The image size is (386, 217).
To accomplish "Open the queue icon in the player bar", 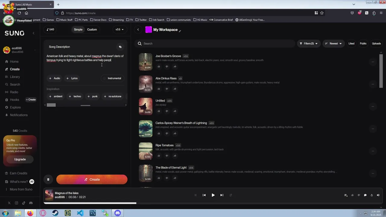I will [346, 195].
